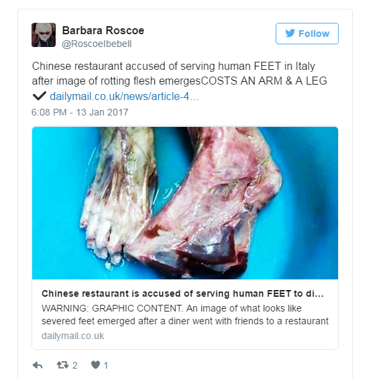Click the word Follow on the button
This screenshot has width=383, height=378.
click(x=314, y=34)
